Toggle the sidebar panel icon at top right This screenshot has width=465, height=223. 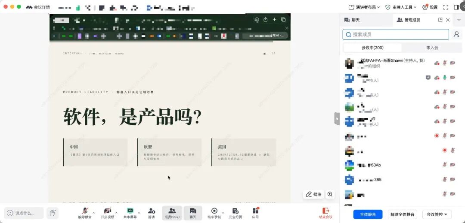(x=456, y=7)
